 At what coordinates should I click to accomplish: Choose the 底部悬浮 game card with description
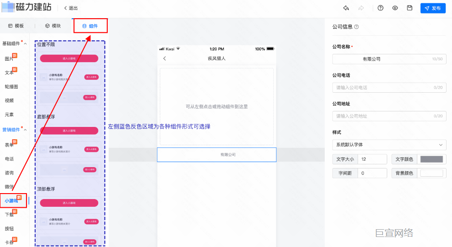69,149
